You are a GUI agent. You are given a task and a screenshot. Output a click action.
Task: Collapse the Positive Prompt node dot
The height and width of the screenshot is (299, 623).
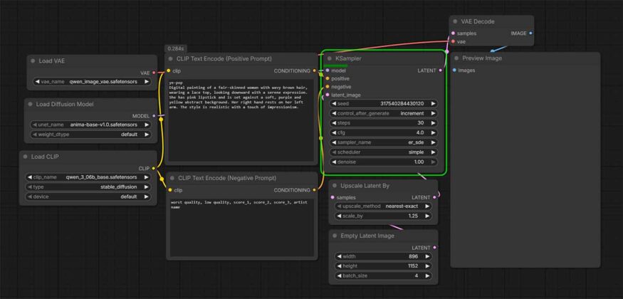[x=170, y=59]
